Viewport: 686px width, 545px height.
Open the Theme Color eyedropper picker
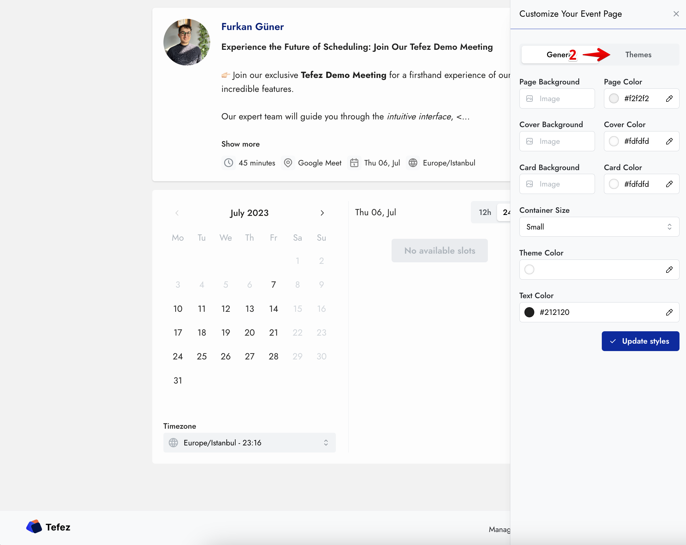(669, 270)
